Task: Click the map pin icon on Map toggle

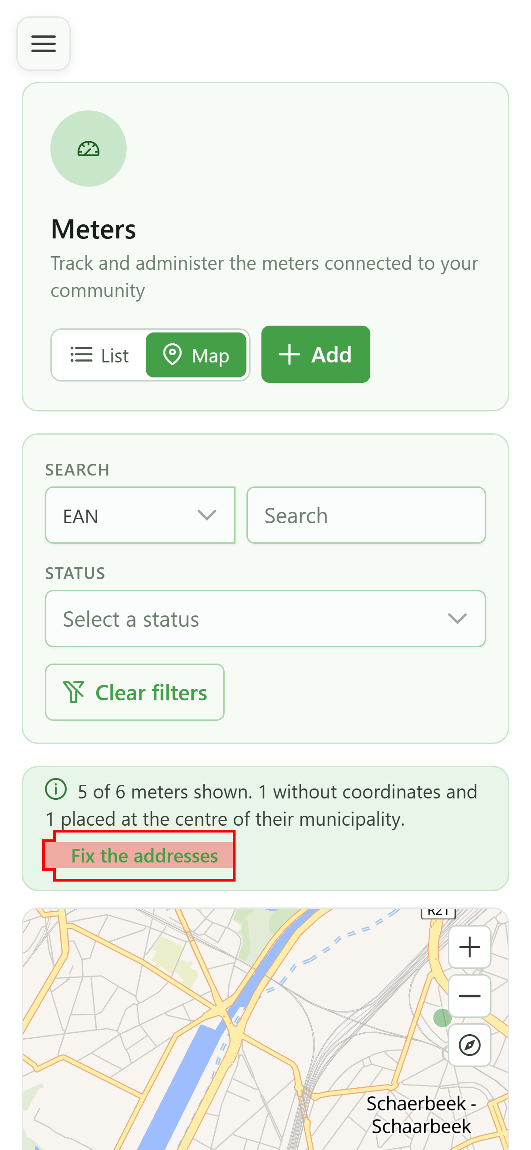Action: 172,354
